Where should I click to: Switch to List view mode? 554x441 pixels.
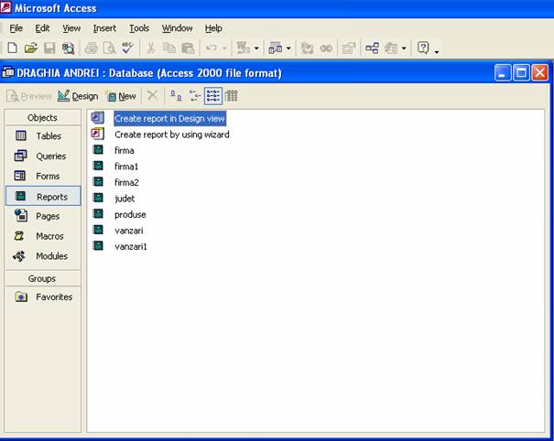click(x=212, y=95)
